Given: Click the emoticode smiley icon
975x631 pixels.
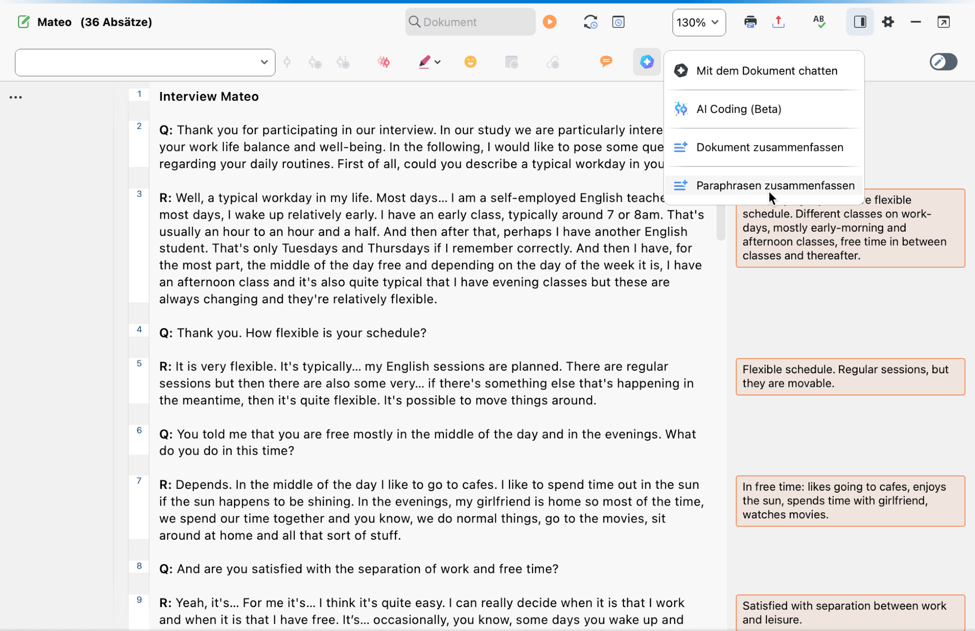Looking at the screenshot, I should (470, 62).
